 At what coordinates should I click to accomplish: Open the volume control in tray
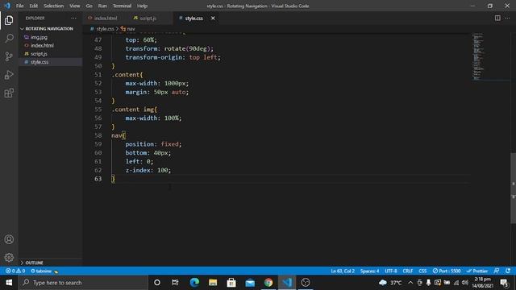[465, 283]
